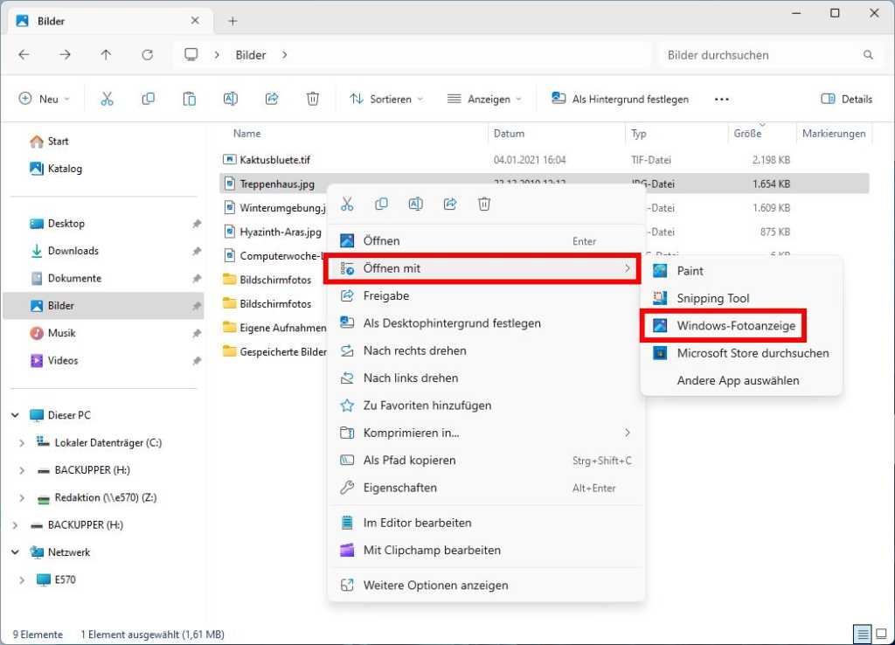
Task: Open the See more ellipsis toolbar icon
Action: pyautogui.click(x=721, y=99)
